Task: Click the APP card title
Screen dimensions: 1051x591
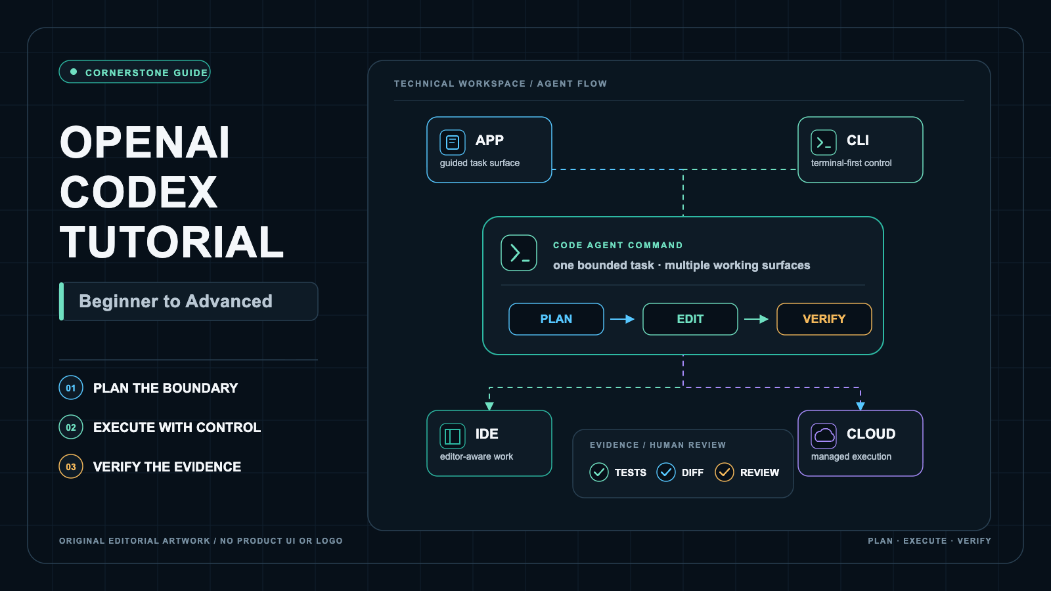Action: coord(489,141)
